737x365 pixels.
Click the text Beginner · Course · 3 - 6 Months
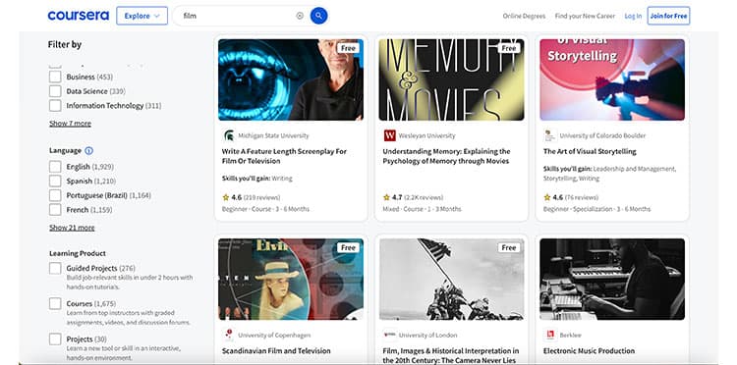click(x=265, y=209)
